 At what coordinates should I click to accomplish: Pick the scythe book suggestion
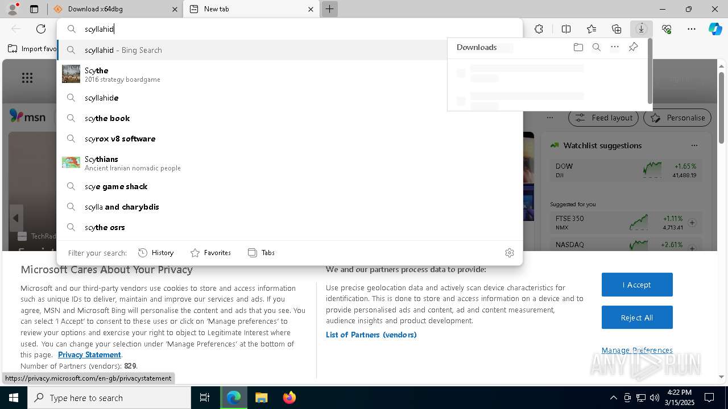pos(289,118)
